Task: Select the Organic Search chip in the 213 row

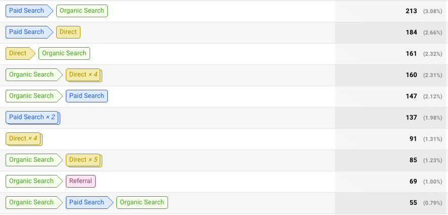Action: point(82,11)
